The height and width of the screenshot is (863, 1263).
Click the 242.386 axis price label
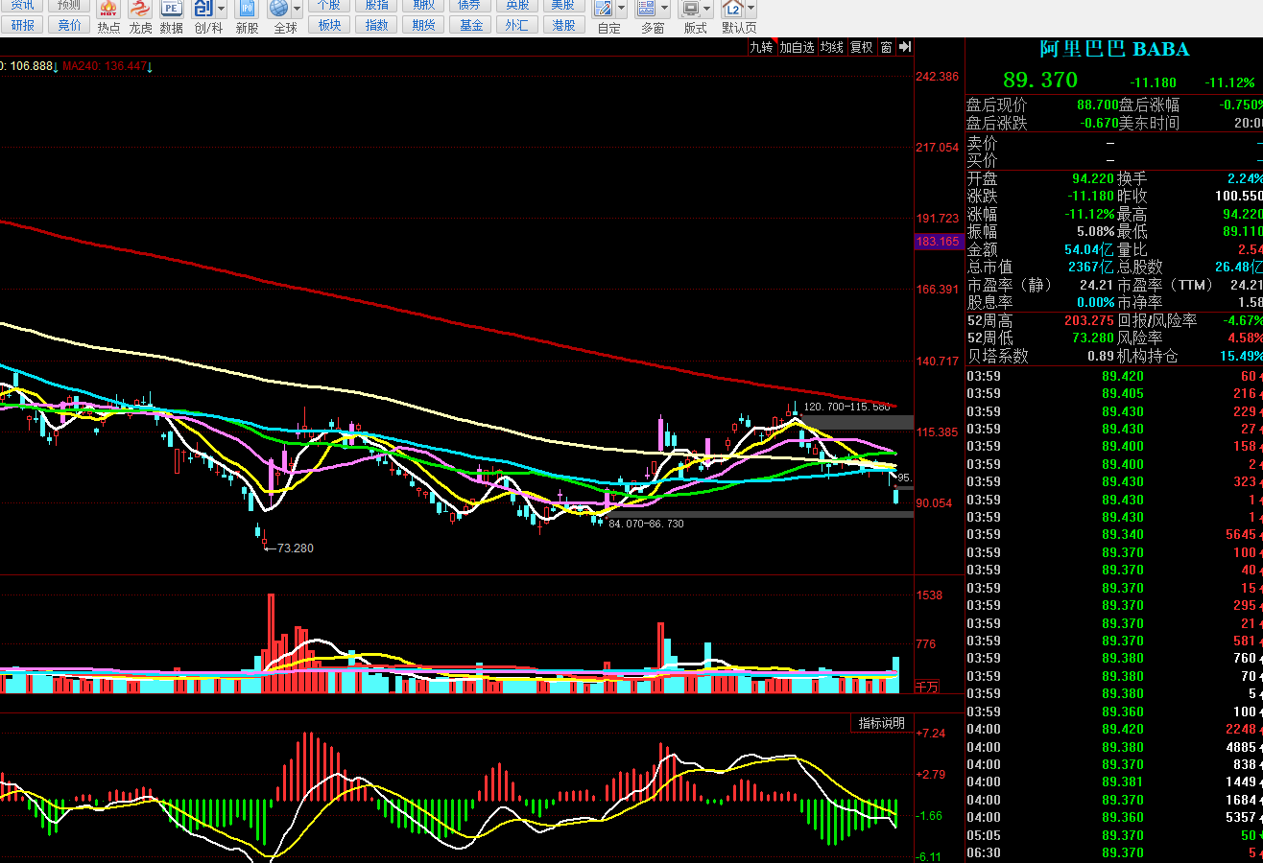pyautogui.click(x=938, y=77)
